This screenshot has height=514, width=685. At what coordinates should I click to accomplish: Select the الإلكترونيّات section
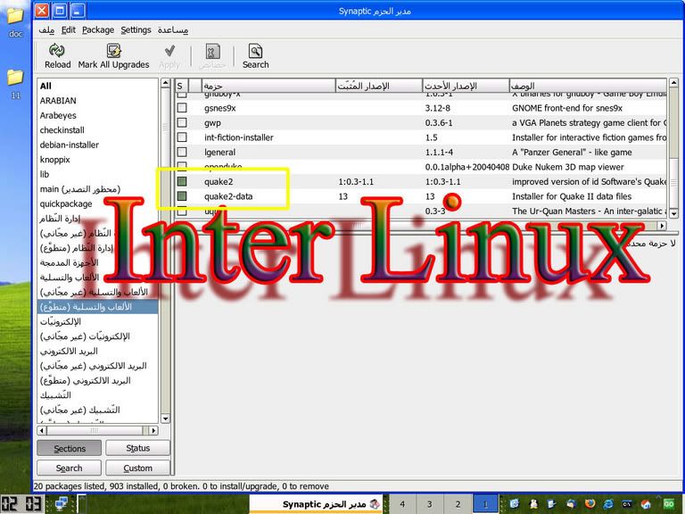(x=61, y=321)
